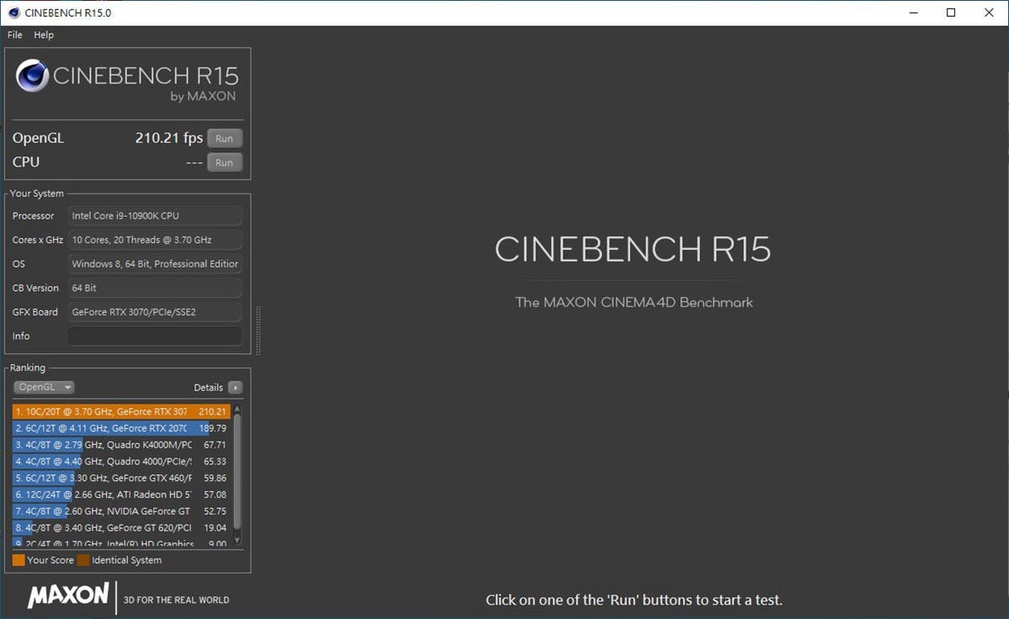Run the OpenGL benchmark test
The width and height of the screenshot is (1009, 619).
point(225,139)
